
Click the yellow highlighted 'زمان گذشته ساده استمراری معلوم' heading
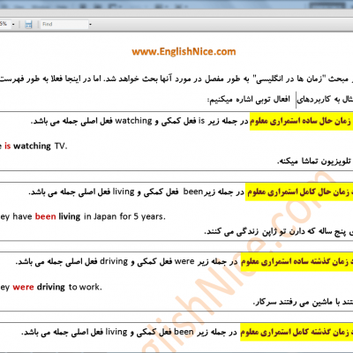point(297,262)
